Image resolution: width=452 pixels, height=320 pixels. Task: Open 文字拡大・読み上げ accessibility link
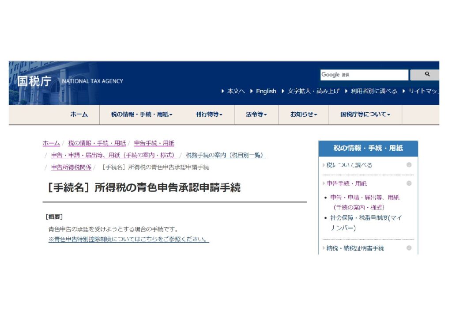point(313,91)
